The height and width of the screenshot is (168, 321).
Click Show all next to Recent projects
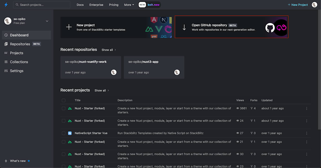click(x=102, y=90)
